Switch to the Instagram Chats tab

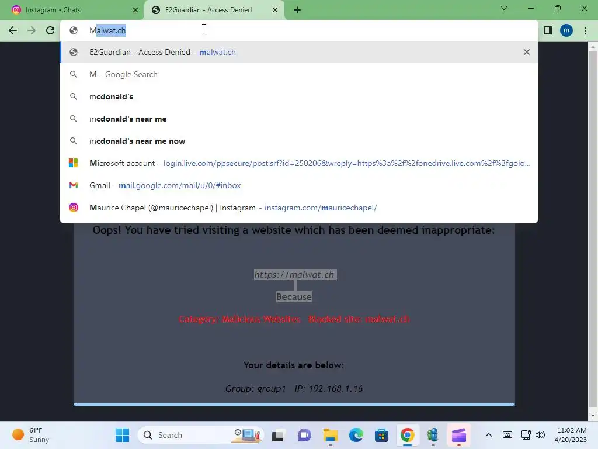point(72,10)
